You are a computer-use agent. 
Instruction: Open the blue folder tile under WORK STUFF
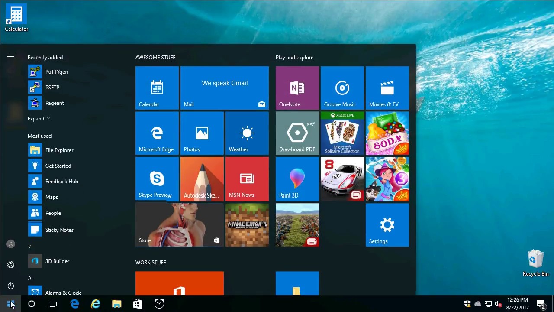(x=297, y=283)
